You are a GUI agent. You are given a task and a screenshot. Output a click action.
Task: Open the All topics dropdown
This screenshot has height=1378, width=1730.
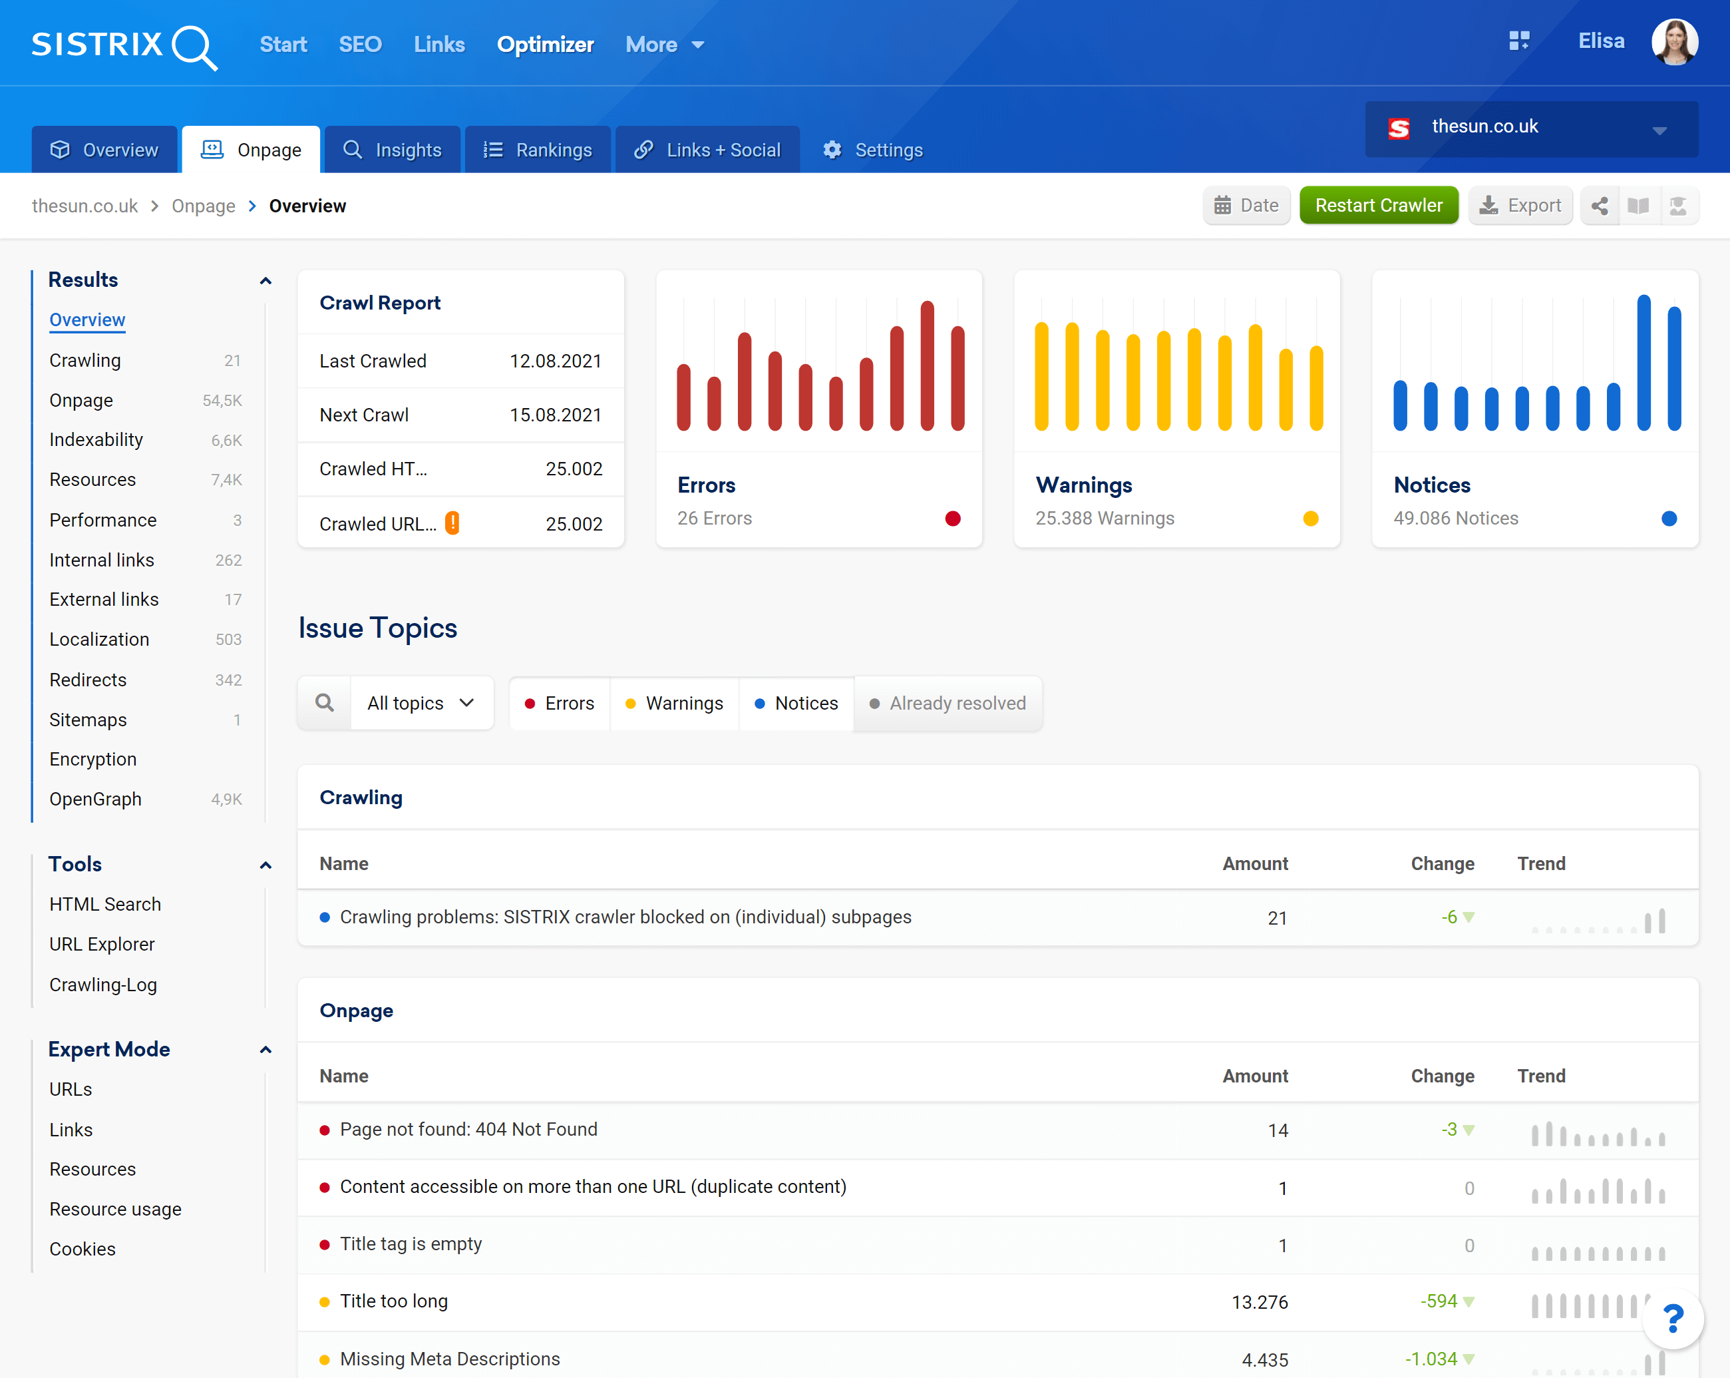pyautogui.click(x=421, y=704)
